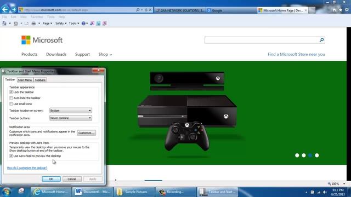Image resolution: width=351 pixels, height=197 pixels.
Task: Stop loading with the address bar X
Action: pyautogui.click(x=150, y=10)
